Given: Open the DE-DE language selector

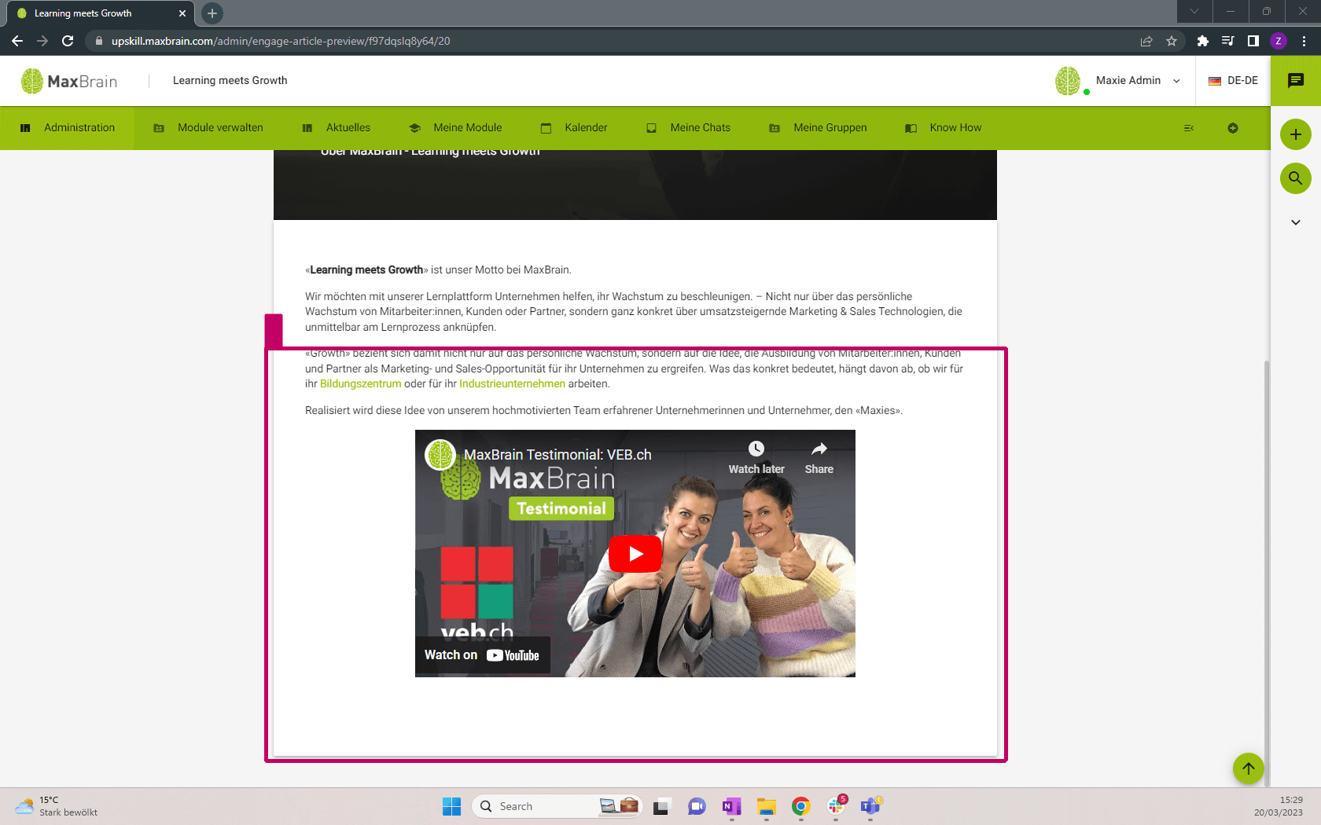Looking at the screenshot, I should point(1233,80).
